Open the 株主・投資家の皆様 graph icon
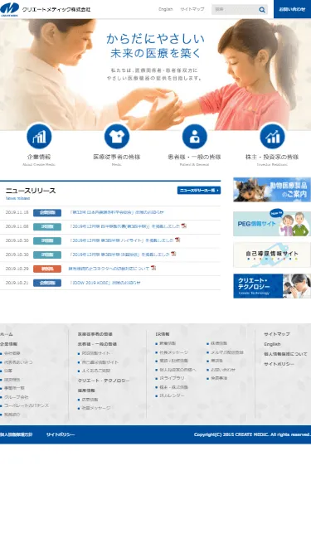Screen dimensions: 311x553 (272, 137)
